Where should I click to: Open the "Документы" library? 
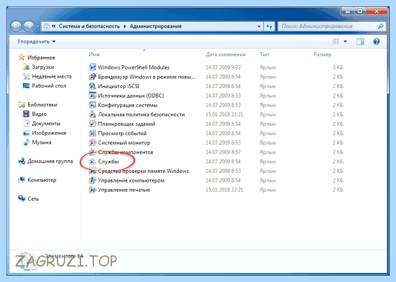point(46,124)
